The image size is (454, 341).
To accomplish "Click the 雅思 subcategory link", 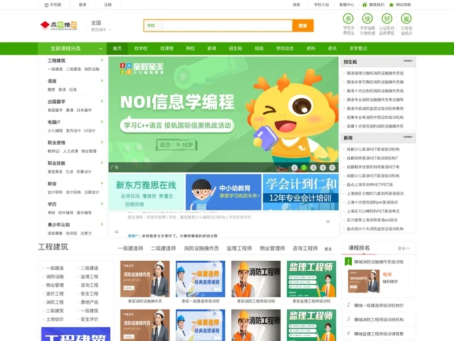I will pyautogui.click(x=51, y=90).
